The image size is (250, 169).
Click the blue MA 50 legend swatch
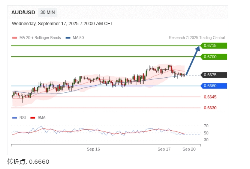click(68, 38)
